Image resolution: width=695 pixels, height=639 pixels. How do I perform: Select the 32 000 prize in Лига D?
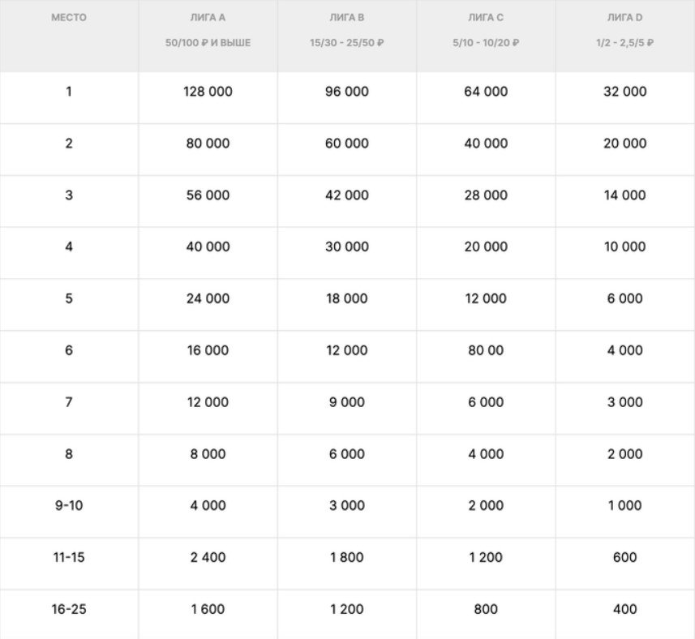tap(624, 92)
